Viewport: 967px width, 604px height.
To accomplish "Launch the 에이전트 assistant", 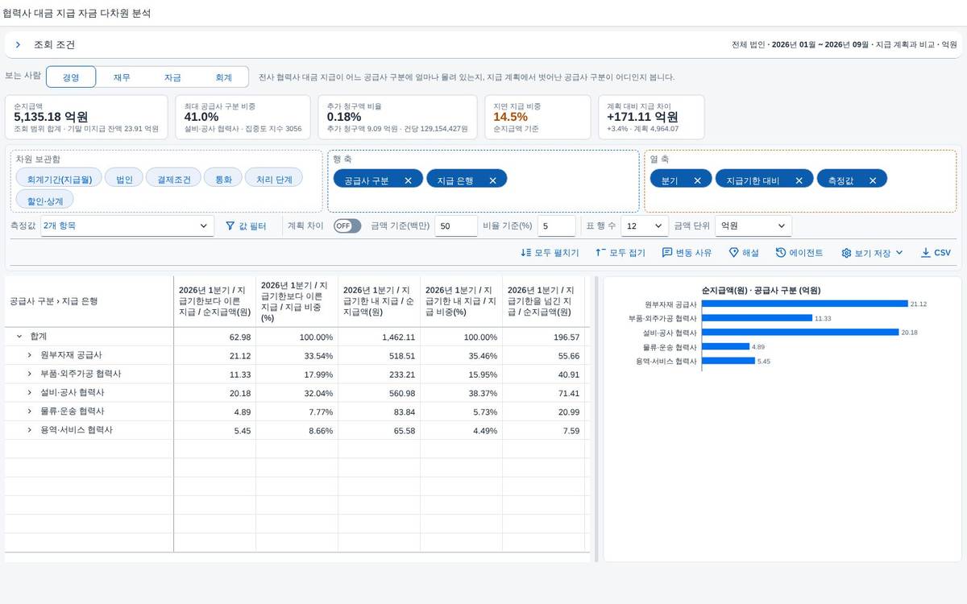I will (x=799, y=253).
